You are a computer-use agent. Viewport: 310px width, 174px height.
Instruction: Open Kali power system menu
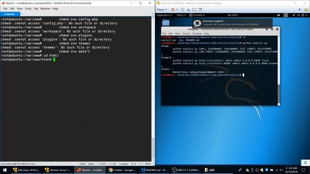click(304, 15)
